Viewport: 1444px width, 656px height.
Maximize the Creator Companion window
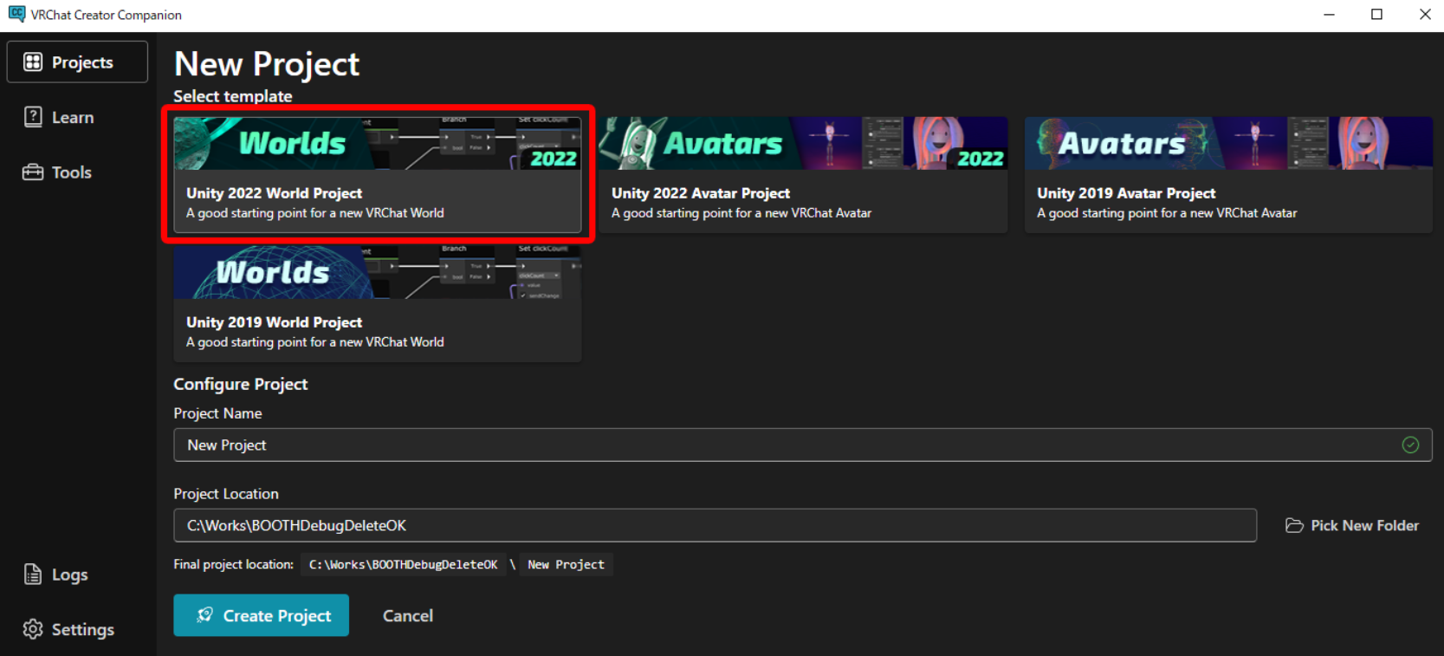1376,15
